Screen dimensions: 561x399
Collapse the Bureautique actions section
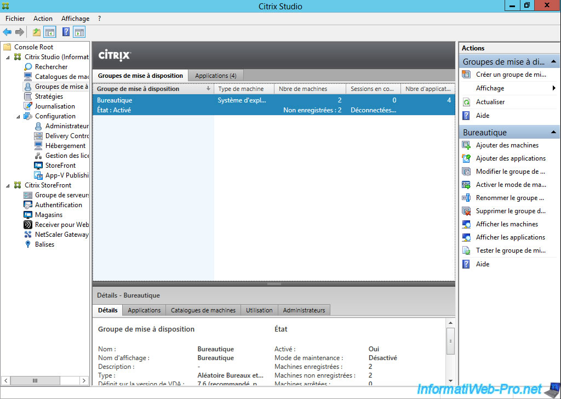pos(553,132)
